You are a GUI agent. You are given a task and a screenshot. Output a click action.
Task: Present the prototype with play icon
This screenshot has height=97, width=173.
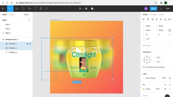pos(161,9)
